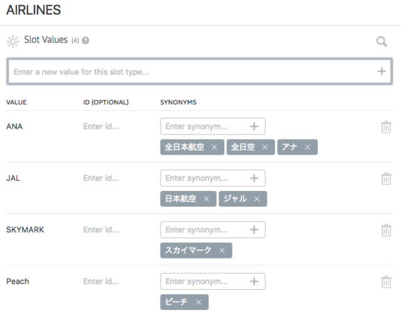Click the Peach Enter id field
The width and height of the screenshot is (401, 333).
[x=102, y=282]
